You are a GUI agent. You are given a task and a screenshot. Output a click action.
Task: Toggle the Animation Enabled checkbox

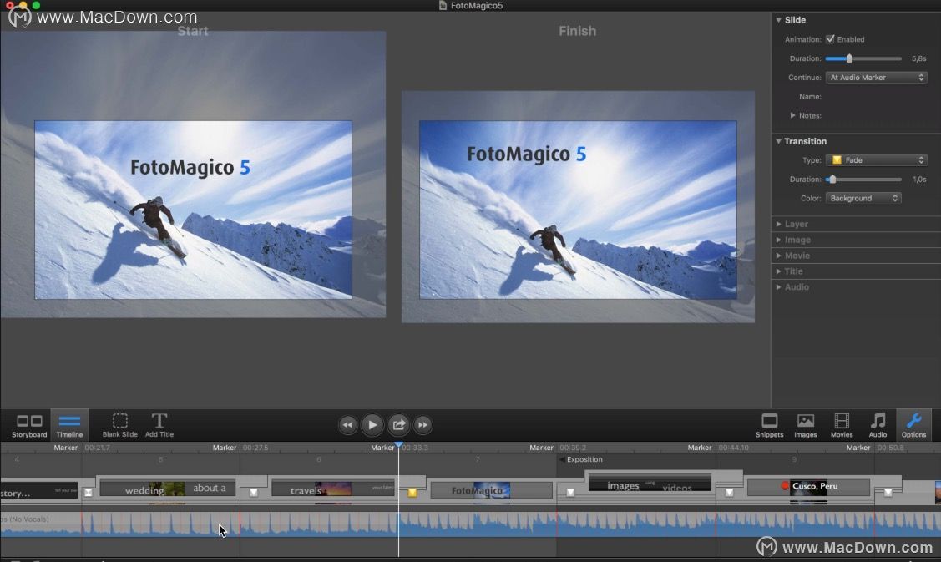(x=830, y=39)
